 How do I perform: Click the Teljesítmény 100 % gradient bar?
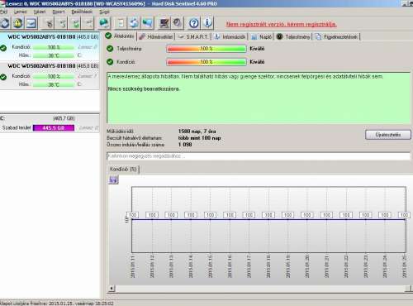click(x=206, y=49)
